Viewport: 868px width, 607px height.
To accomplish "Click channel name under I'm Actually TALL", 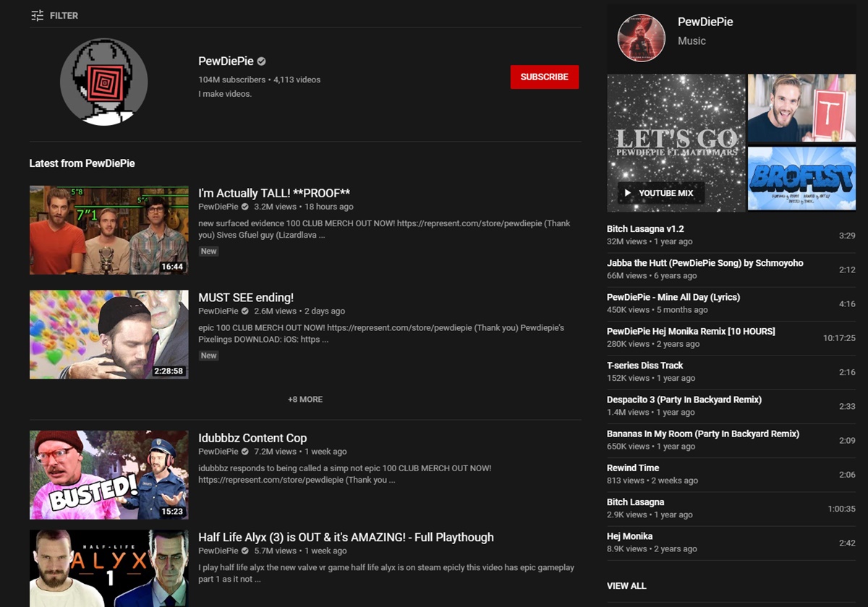I will pos(218,207).
